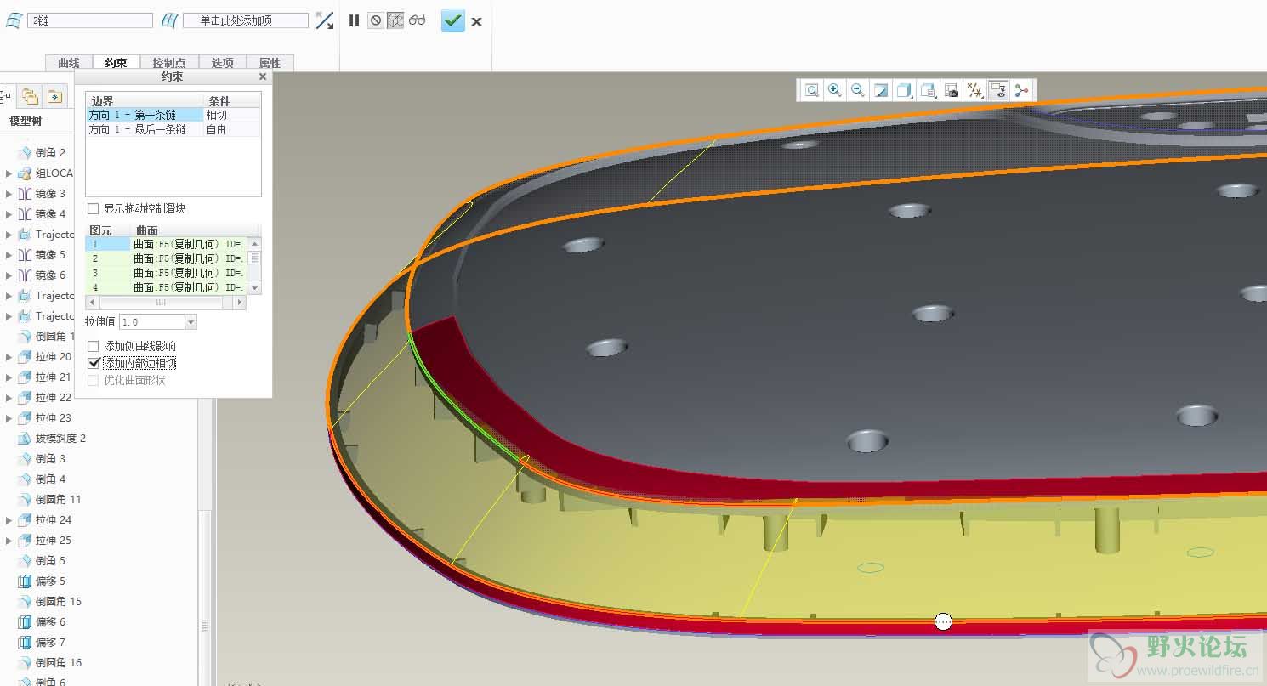Click the horizontal scrollbar right arrow
This screenshot has height=686, width=1267.
[x=240, y=303]
